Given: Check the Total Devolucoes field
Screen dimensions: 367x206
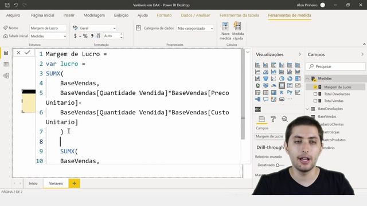Looking at the screenshot, I should coord(315,94).
